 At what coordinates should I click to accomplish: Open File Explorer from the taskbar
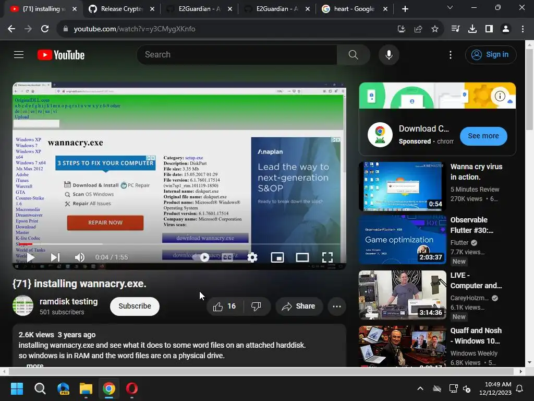click(x=86, y=388)
